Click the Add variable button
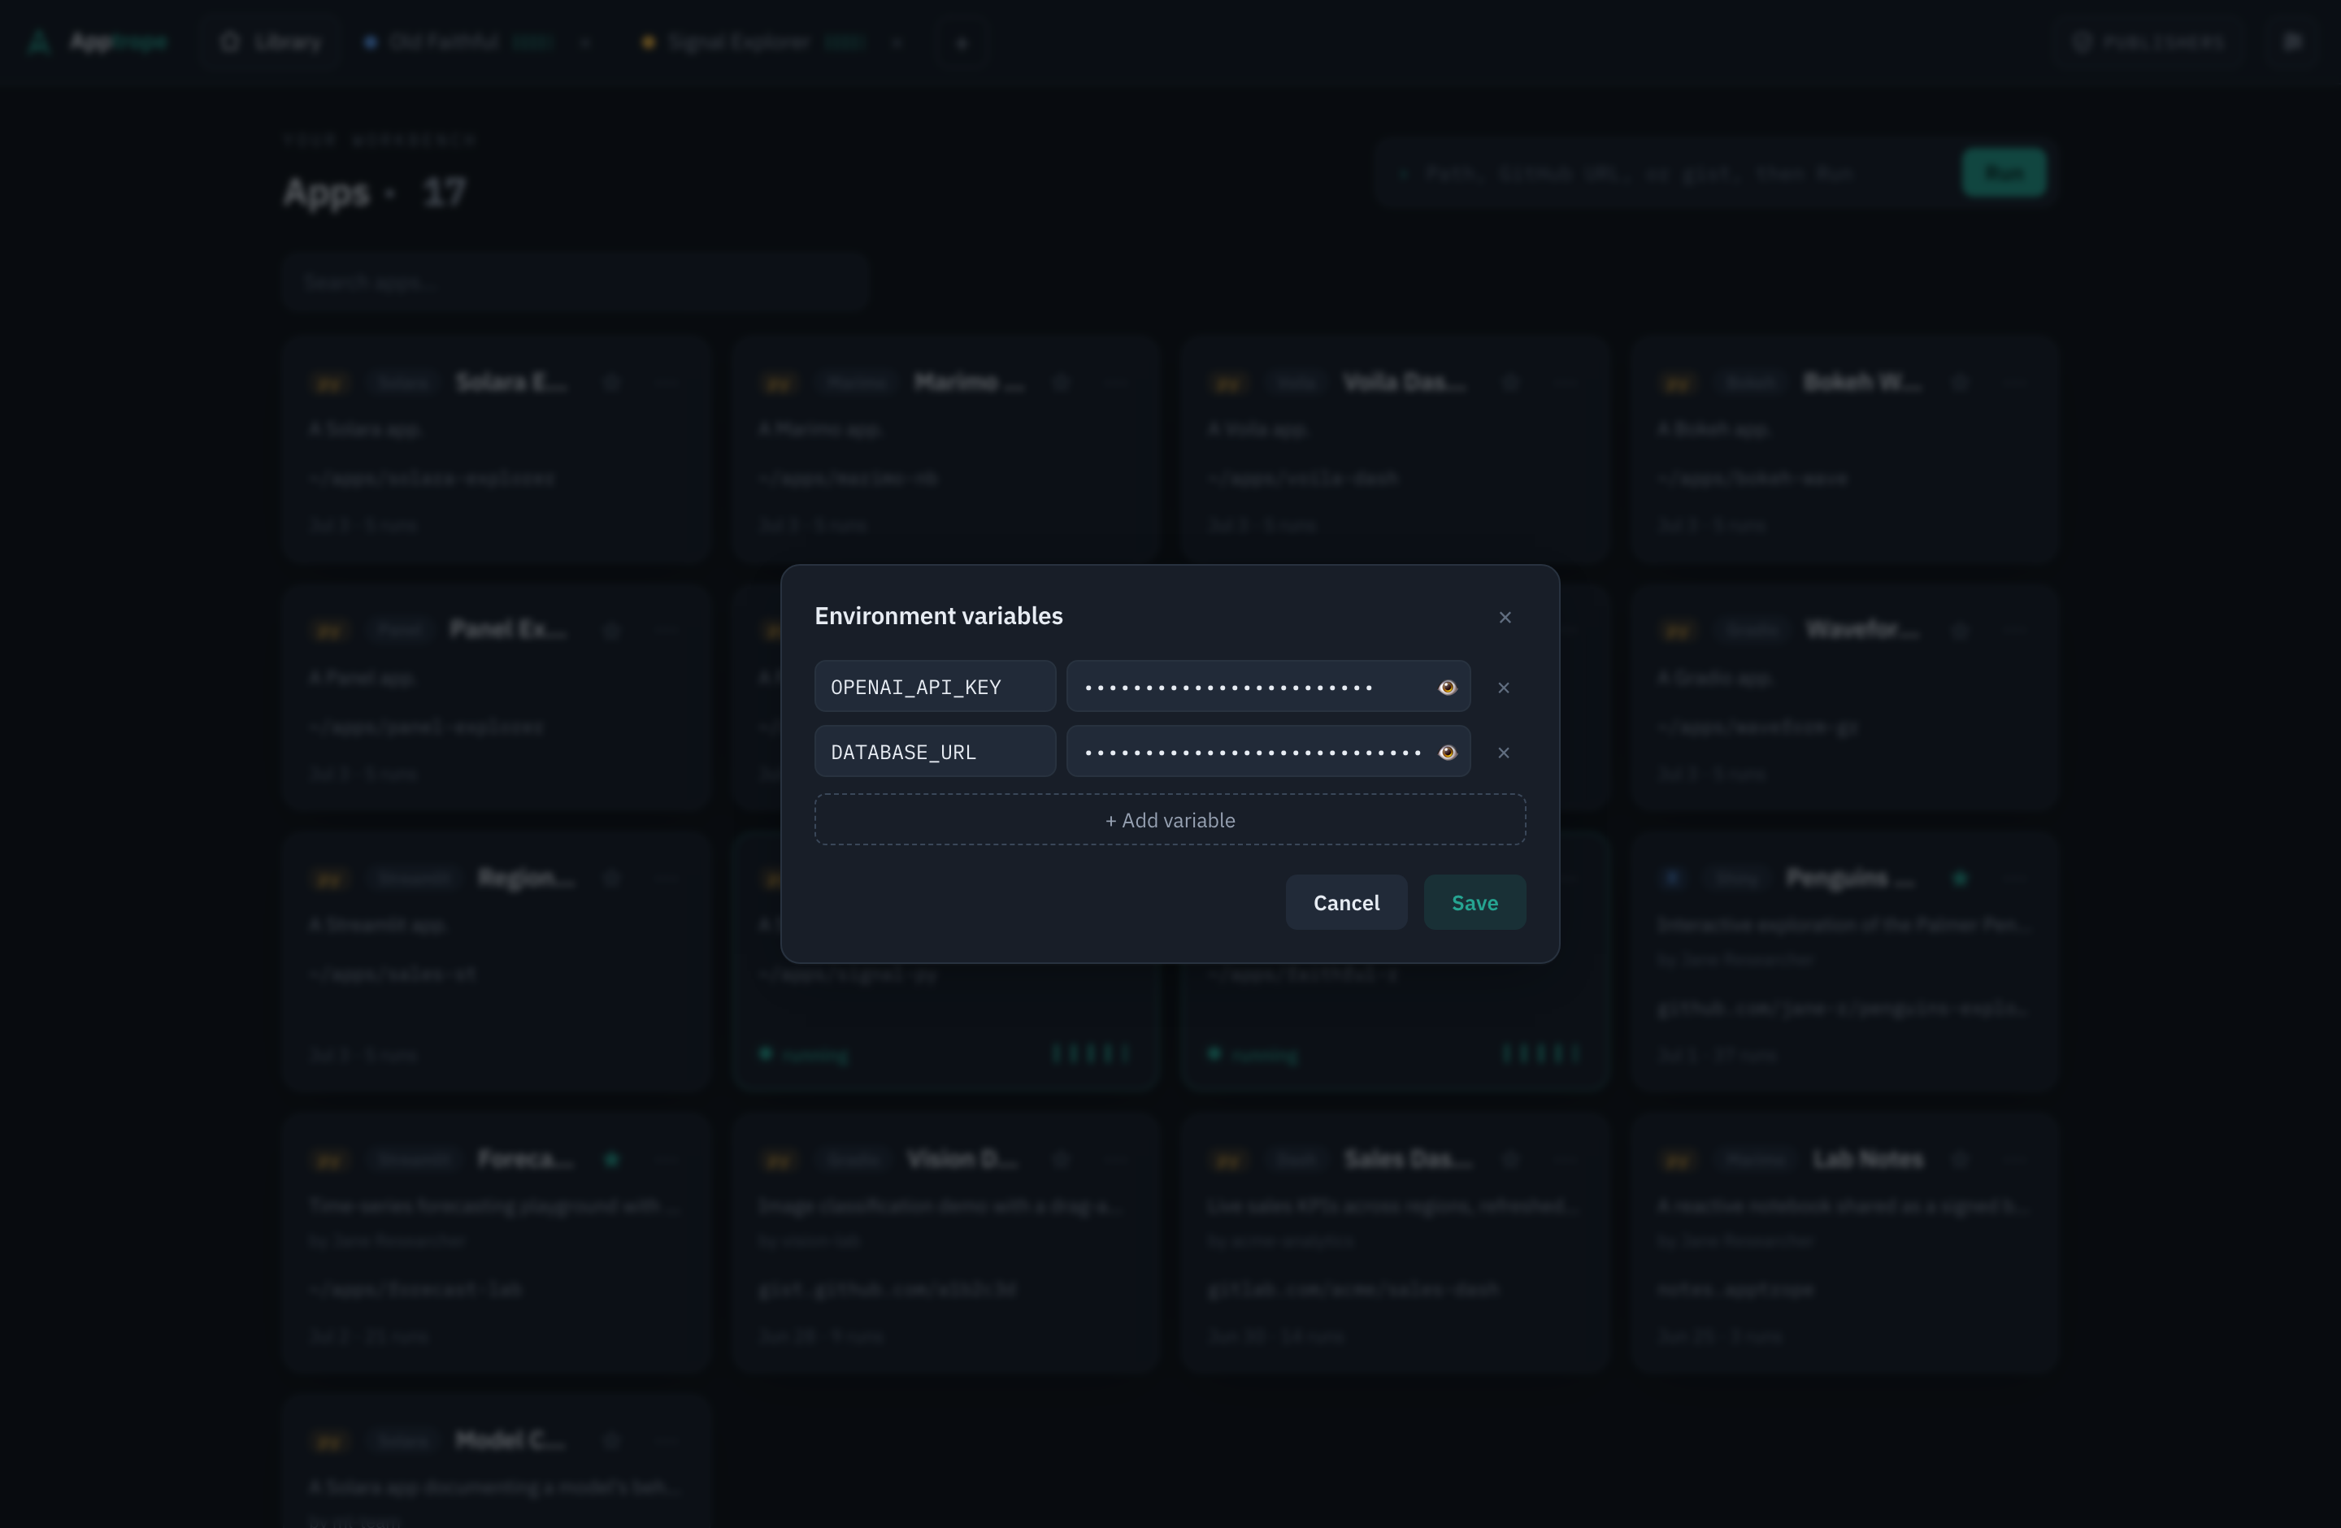This screenshot has width=2341, height=1528. [x=1170, y=819]
